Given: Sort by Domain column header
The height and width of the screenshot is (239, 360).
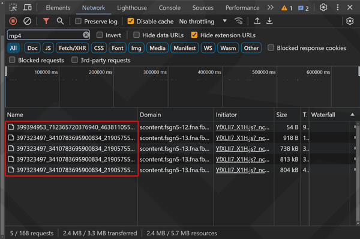Looking at the screenshot, I should pyautogui.click(x=176, y=115).
